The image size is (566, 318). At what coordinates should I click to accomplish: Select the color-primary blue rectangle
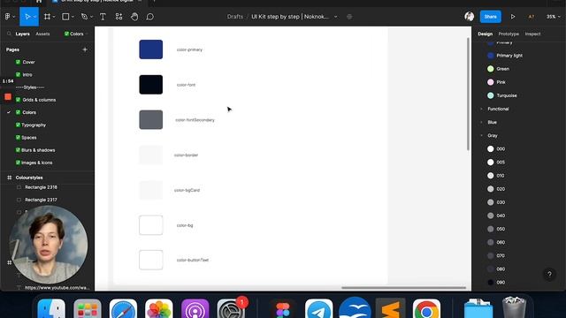click(151, 49)
